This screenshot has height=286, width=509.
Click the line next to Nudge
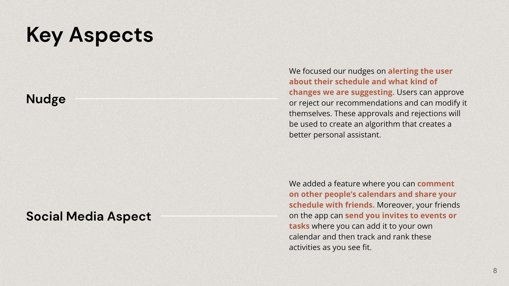point(177,99)
